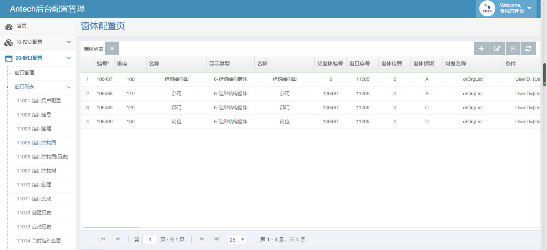This screenshot has height=250, width=547.
Task: Click the dashboard icon beside 首页
Action: click(x=9, y=26)
